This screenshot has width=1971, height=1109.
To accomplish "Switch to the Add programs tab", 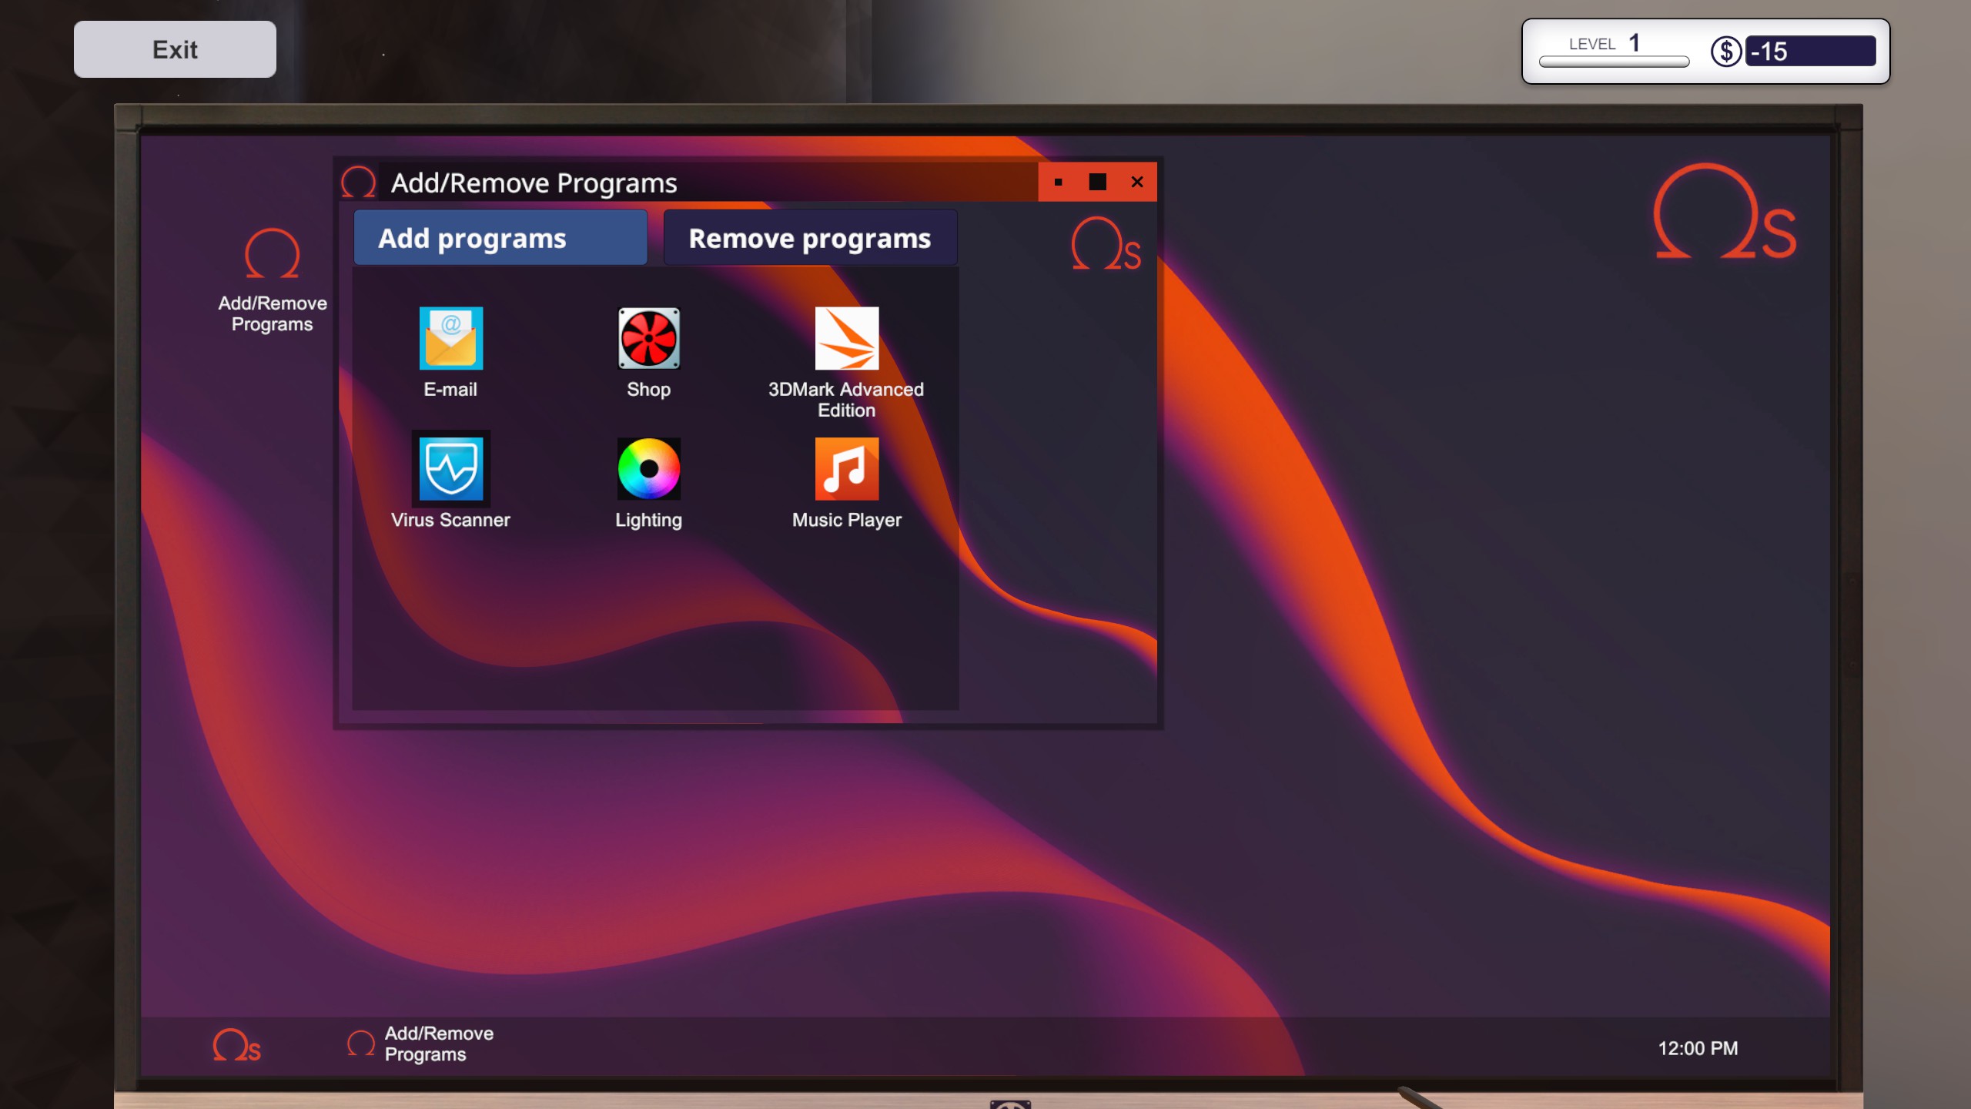I will [500, 238].
